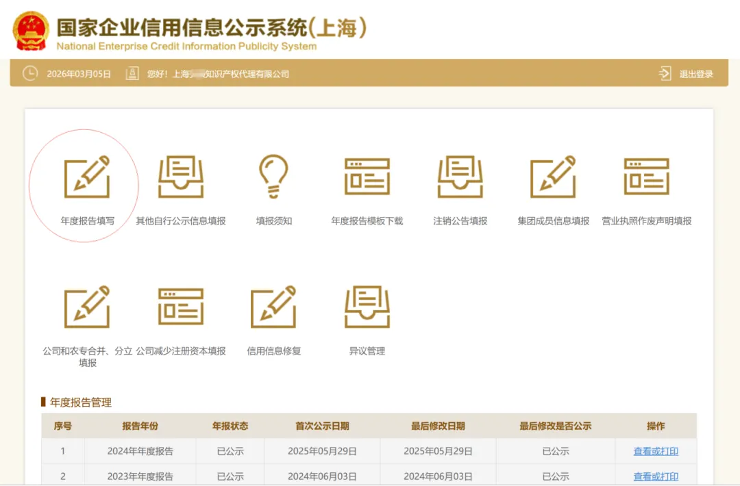Viewport: 740px width, 486px height.
Task: Click the 年度报告管理 section heading
Action: coord(81,402)
